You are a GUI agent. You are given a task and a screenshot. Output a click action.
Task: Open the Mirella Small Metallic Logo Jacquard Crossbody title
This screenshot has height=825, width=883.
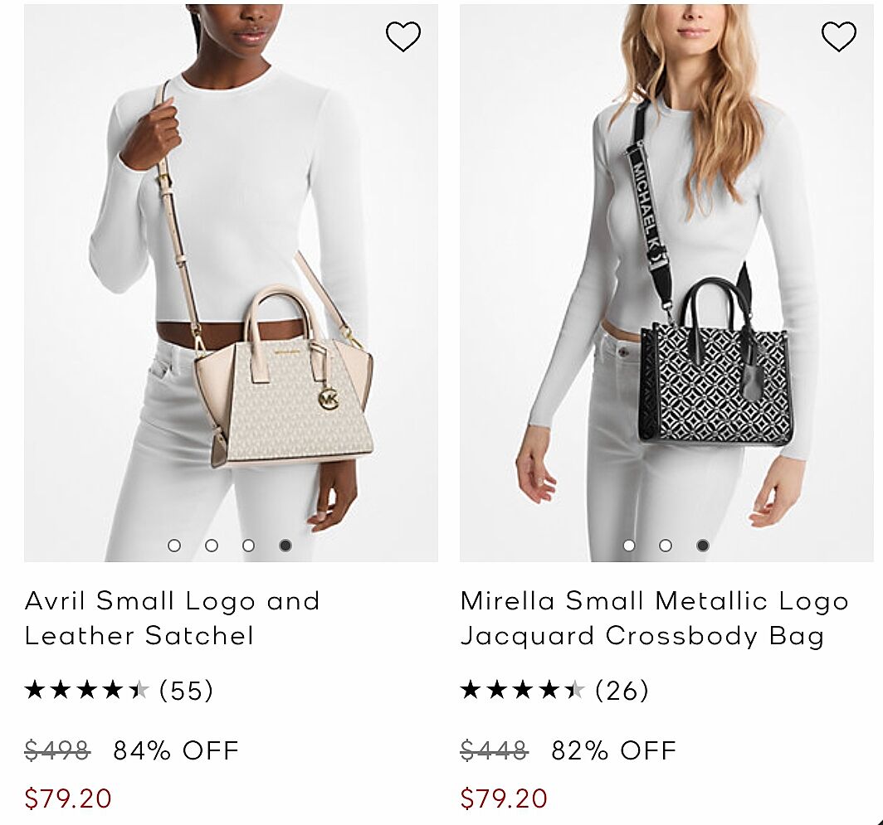coord(654,618)
